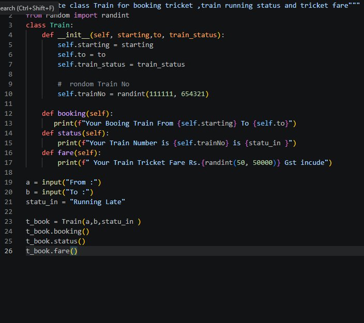Image resolution: width=364 pixels, height=323 pixels.
Task: Click line number 12 in the gutter
Action: coord(8,114)
